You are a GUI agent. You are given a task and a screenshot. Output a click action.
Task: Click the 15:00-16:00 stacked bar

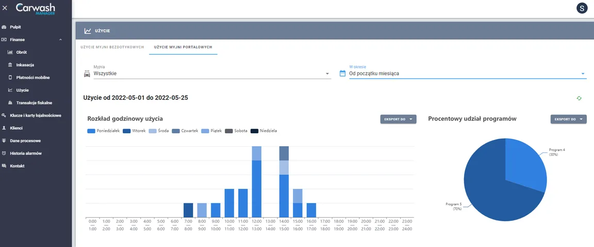pyautogui.click(x=298, y=203)
